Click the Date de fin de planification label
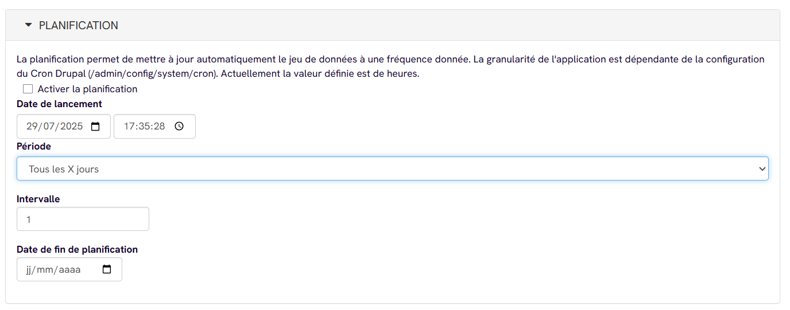This screenshot has height=310, width=790. coord(78,249)
